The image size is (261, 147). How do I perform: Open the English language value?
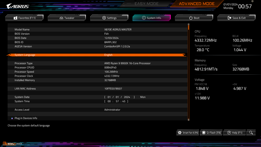pyautogui.click(x=108, y=55)
